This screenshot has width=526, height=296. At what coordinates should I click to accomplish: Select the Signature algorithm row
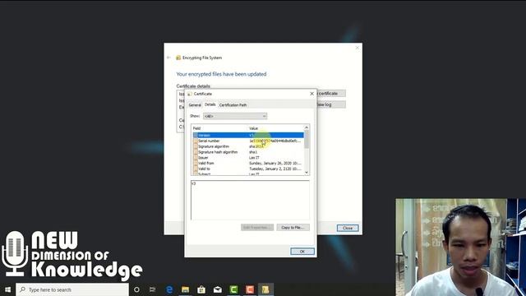tap(248, 146)
